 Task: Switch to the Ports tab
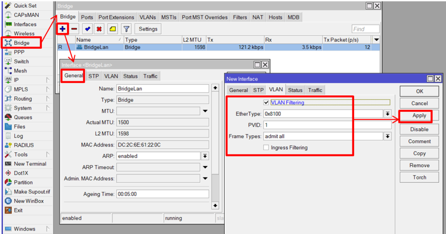[x=87, y=17]
